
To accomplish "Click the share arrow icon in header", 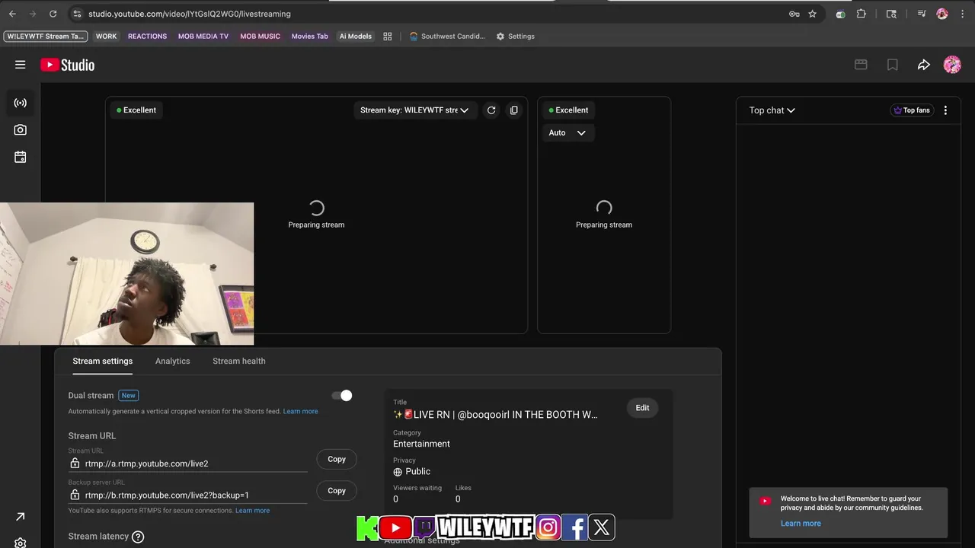I will coord(923,65).
